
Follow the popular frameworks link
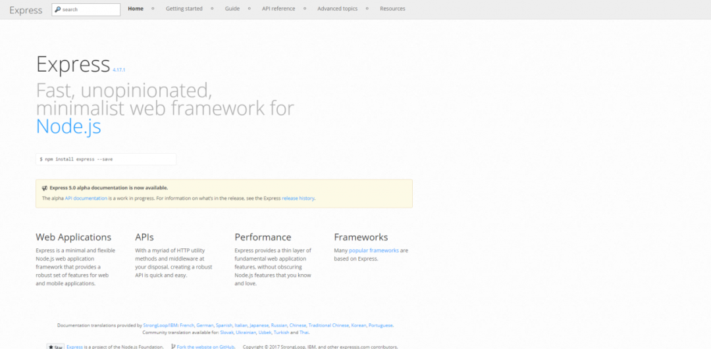point(374,250)
